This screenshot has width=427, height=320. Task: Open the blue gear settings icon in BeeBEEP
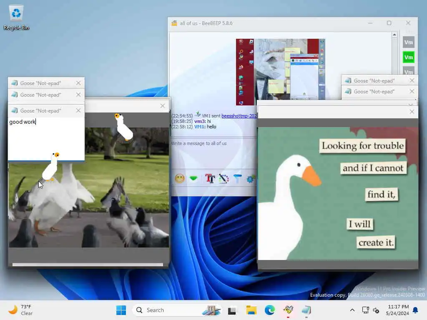coord(251,179)
